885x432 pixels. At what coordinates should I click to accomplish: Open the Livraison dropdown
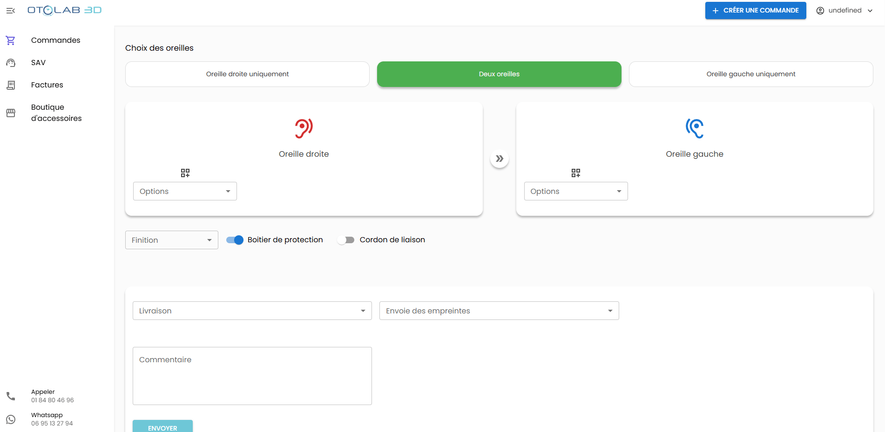(x=252, y=311)
